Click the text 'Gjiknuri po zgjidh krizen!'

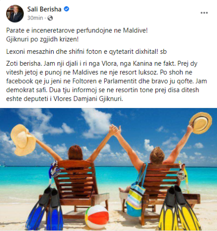pos(42,40)
